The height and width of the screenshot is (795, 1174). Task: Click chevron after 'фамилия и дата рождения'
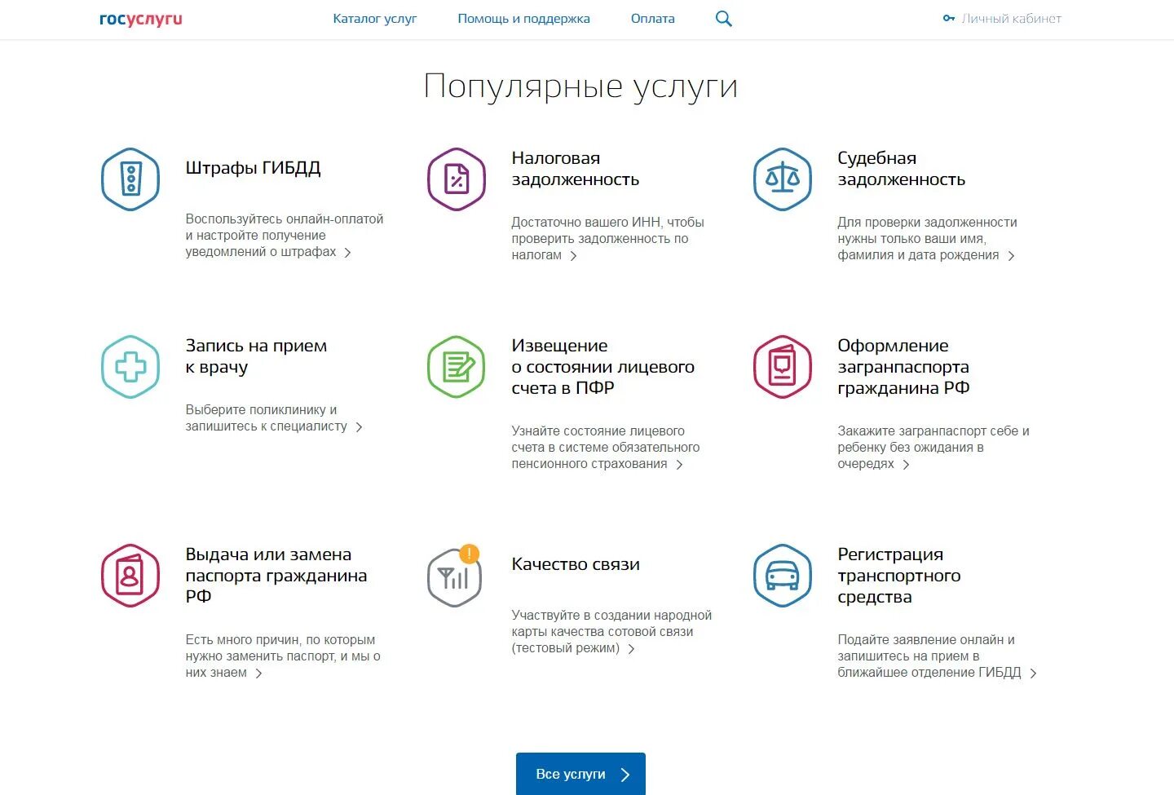click(1011, 256)
